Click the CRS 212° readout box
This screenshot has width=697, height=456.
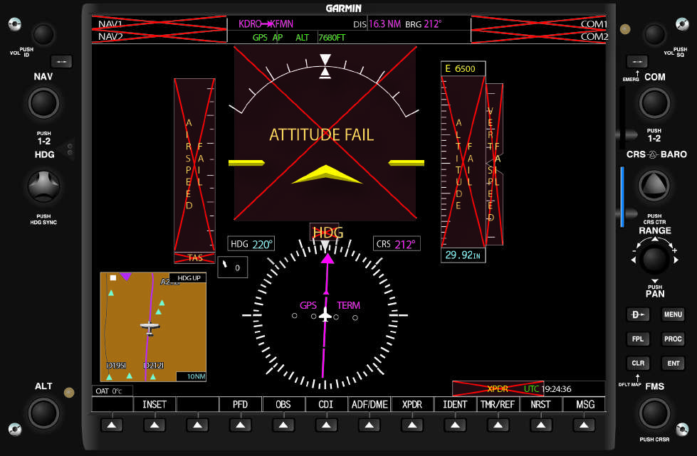tap(397, 244)
